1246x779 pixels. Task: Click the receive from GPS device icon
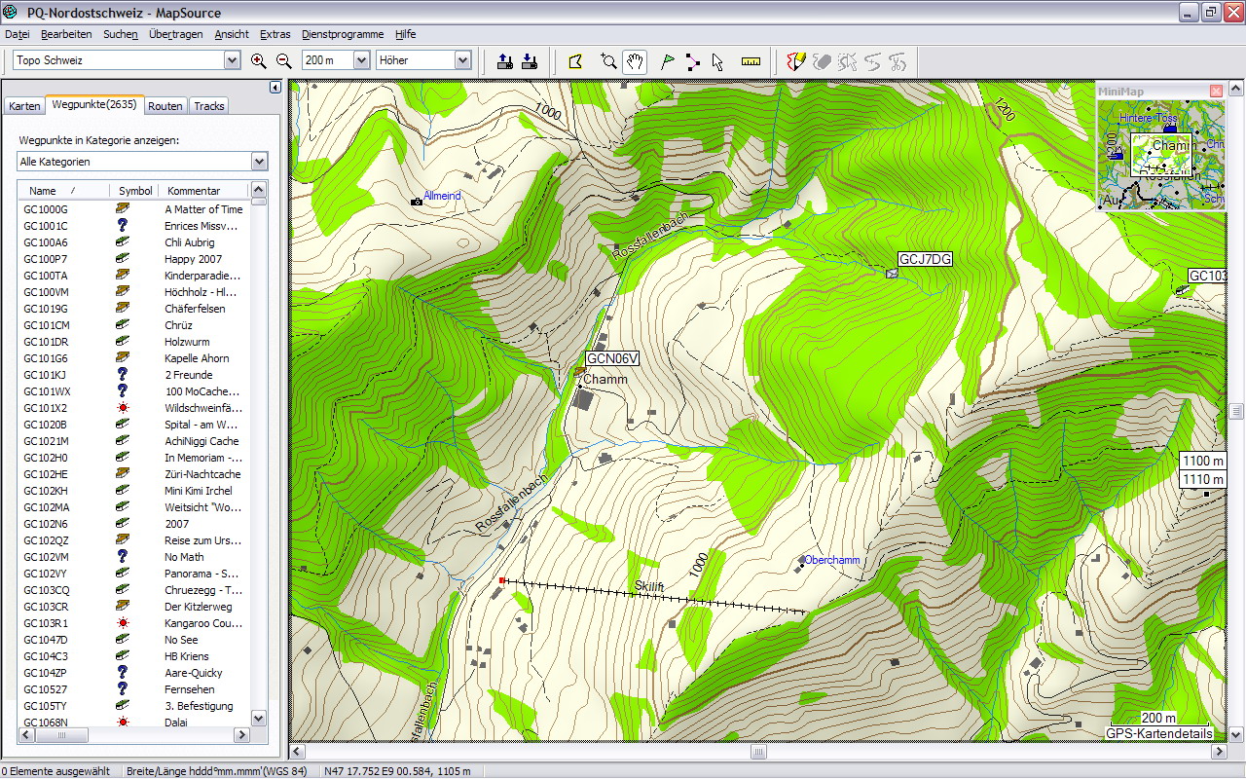click(x=530, y=61)
